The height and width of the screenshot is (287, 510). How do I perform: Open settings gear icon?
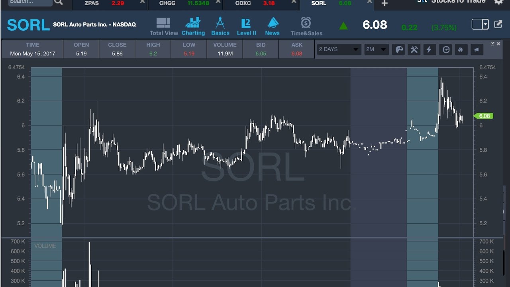[498, 2]
